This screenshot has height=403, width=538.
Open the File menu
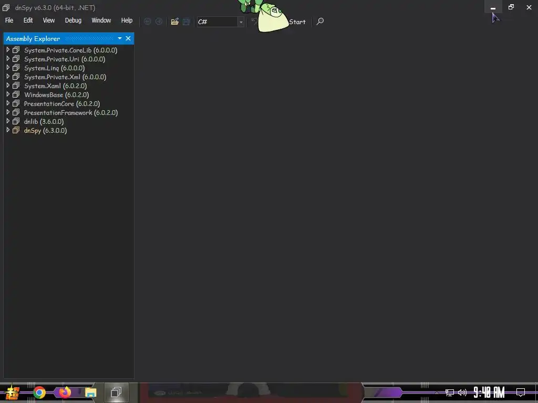9,20
